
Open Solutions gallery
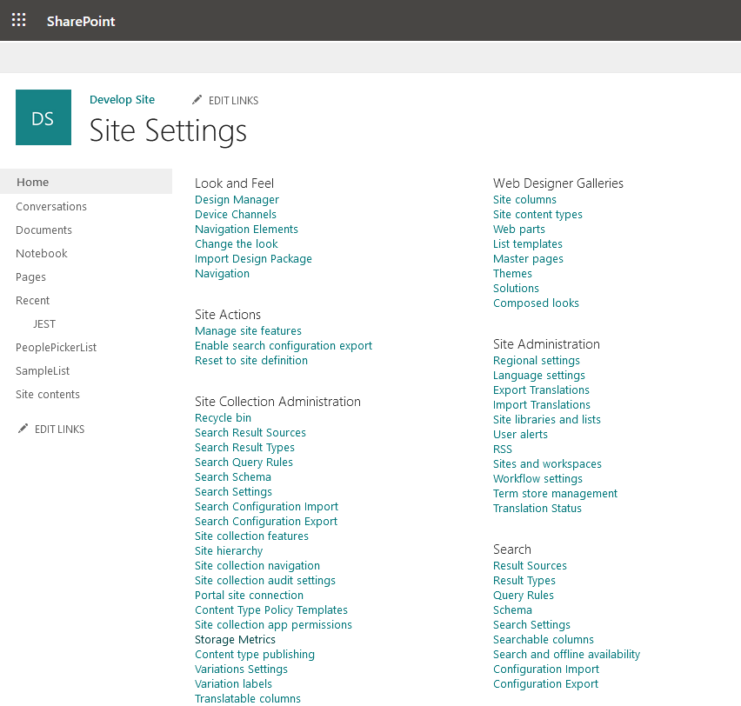[516, 289]
